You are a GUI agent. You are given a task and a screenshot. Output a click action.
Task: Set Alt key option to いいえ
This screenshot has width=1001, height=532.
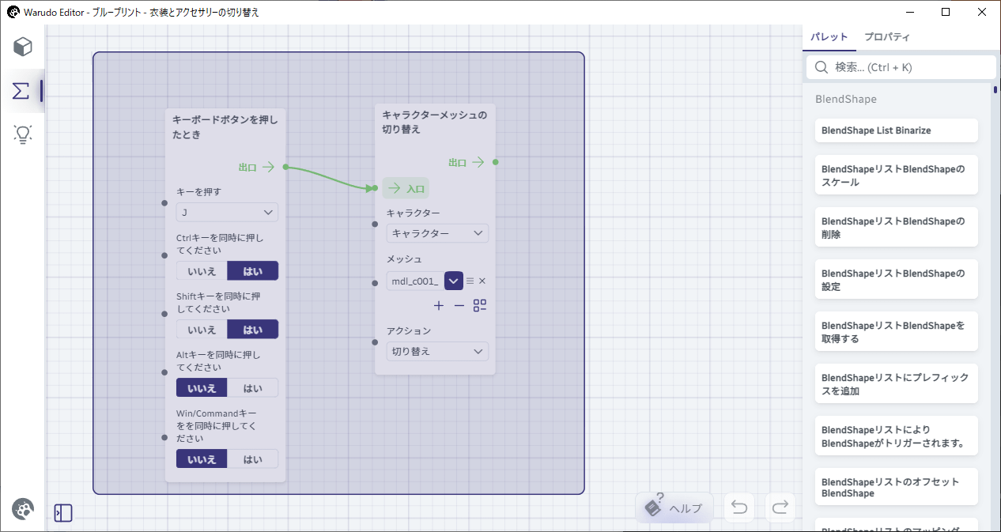(x=202, y=388)
